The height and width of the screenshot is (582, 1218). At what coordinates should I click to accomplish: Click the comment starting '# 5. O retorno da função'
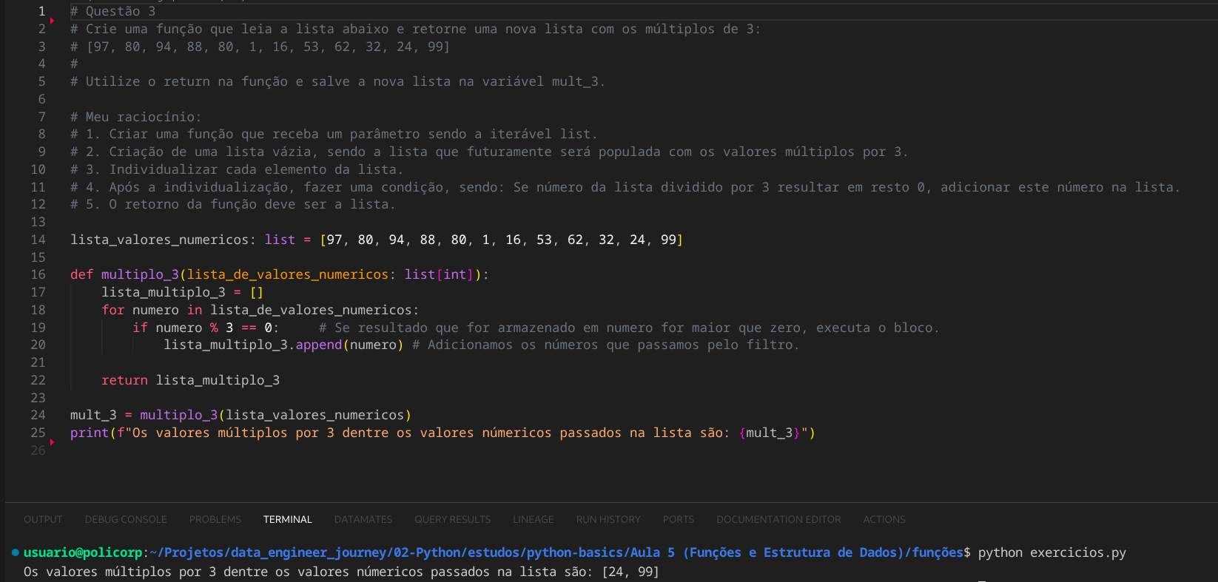tap(233, 204)
